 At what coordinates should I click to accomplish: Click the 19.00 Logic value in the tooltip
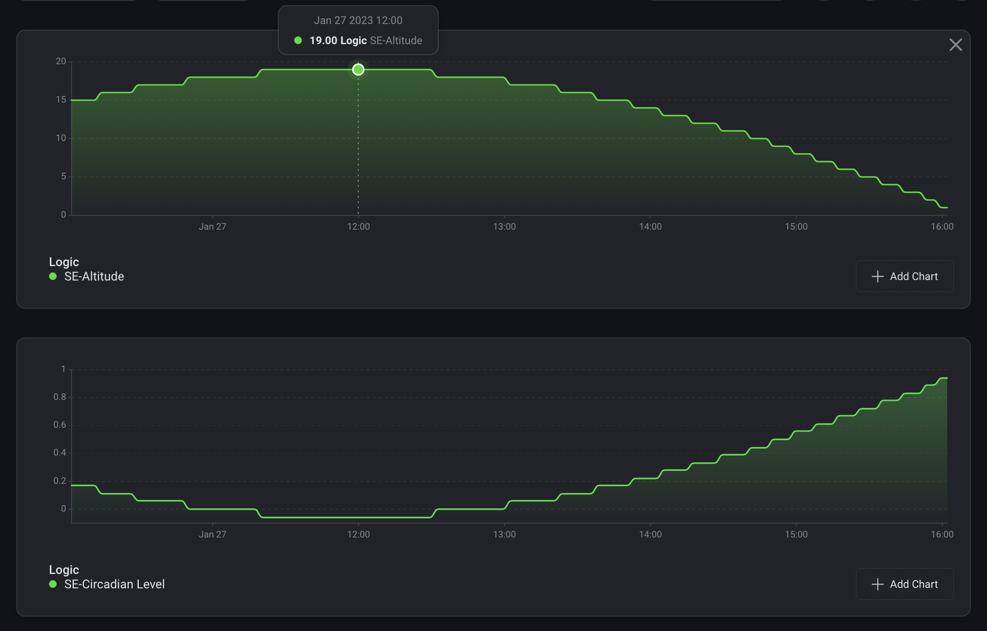(338, 40)
